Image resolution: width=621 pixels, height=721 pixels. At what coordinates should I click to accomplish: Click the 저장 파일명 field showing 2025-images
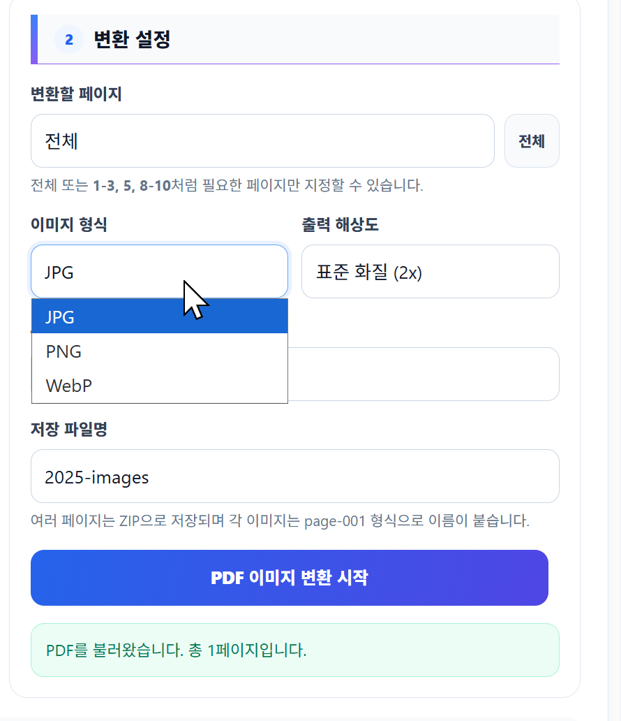tap(295, 476)
